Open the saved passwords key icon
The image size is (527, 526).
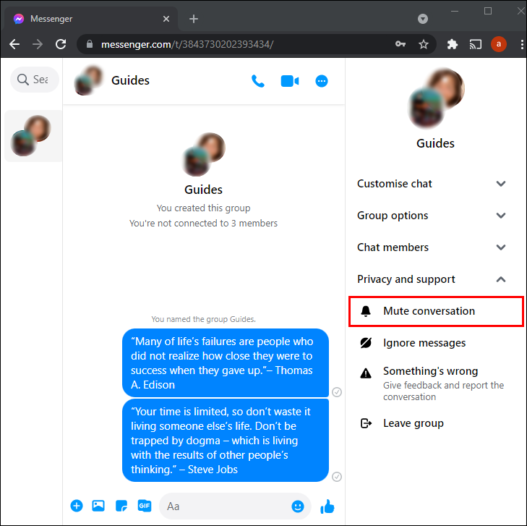tap(400, 44)
